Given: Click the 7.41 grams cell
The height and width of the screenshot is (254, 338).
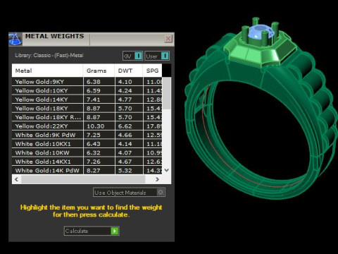Looking at the screenshot, I should pyautogui.click(x=99, y=99).
